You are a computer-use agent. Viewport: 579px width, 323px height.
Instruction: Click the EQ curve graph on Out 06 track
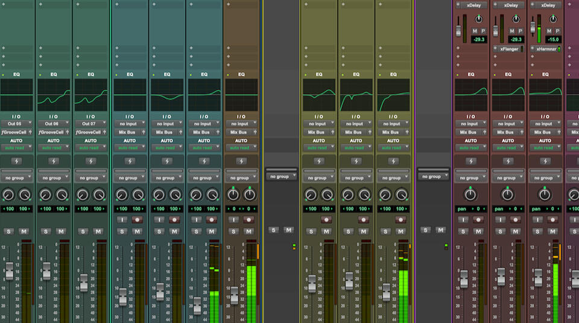[x=54, y=95]
